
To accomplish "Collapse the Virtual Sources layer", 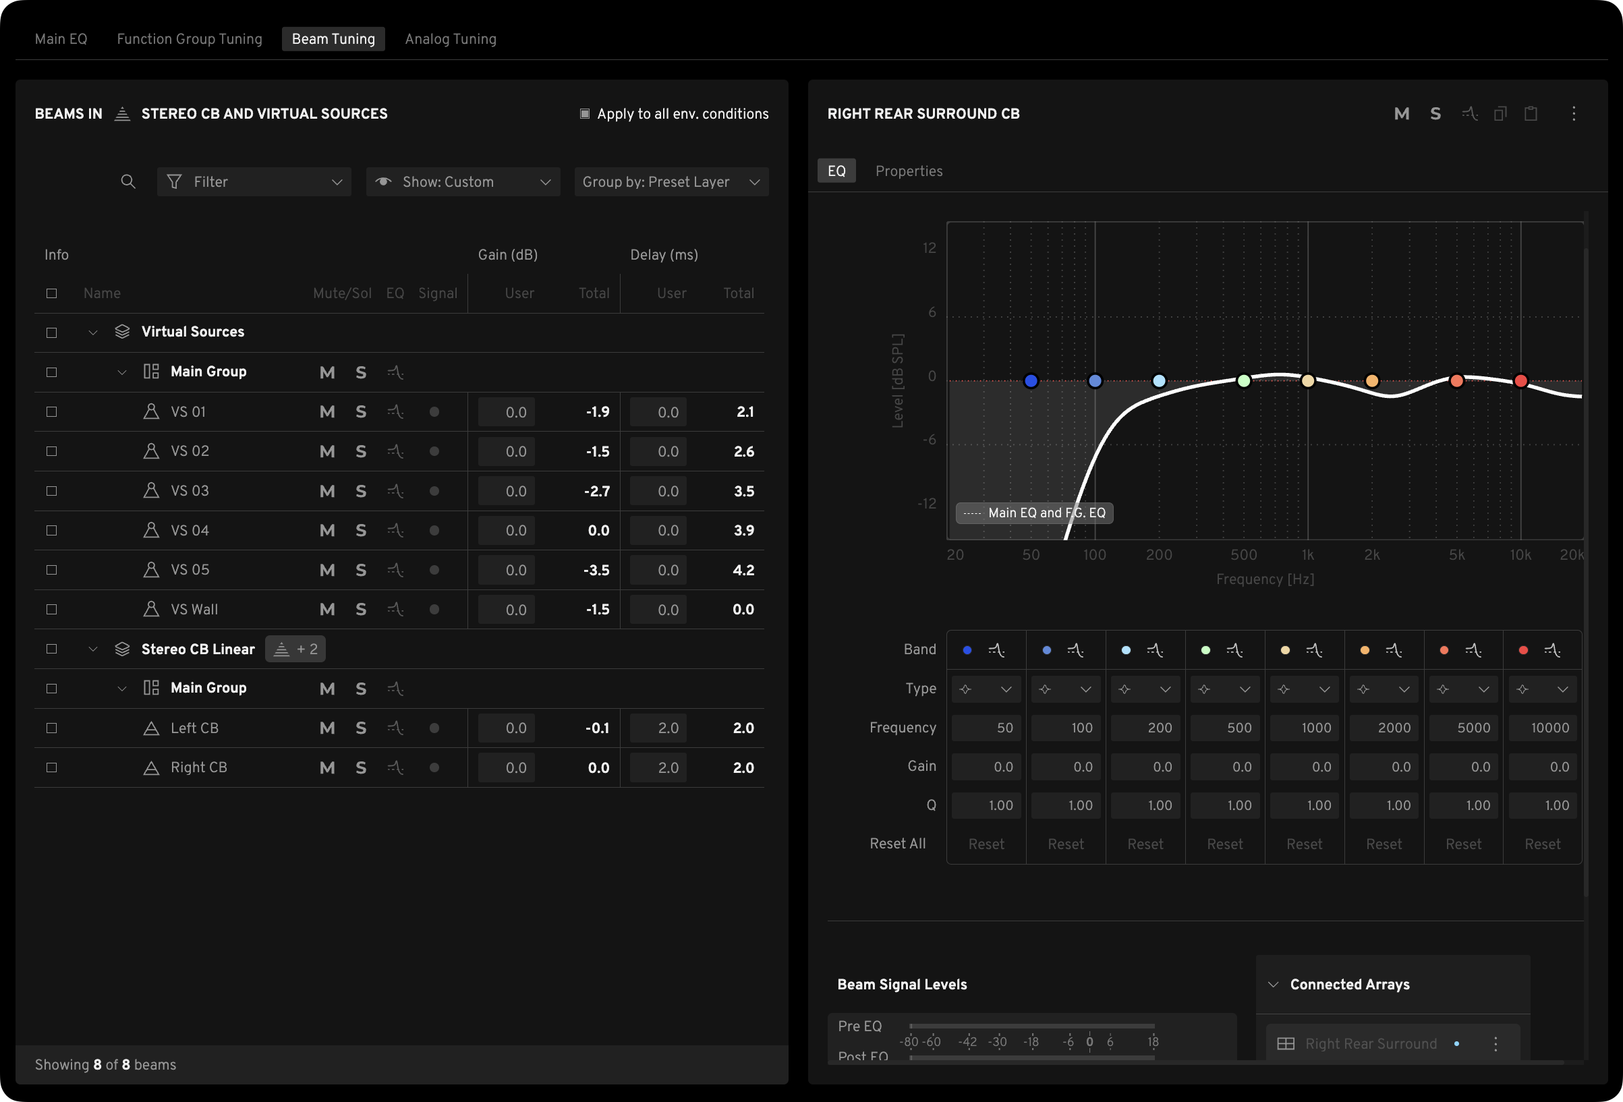I will (x=93, y=332).
